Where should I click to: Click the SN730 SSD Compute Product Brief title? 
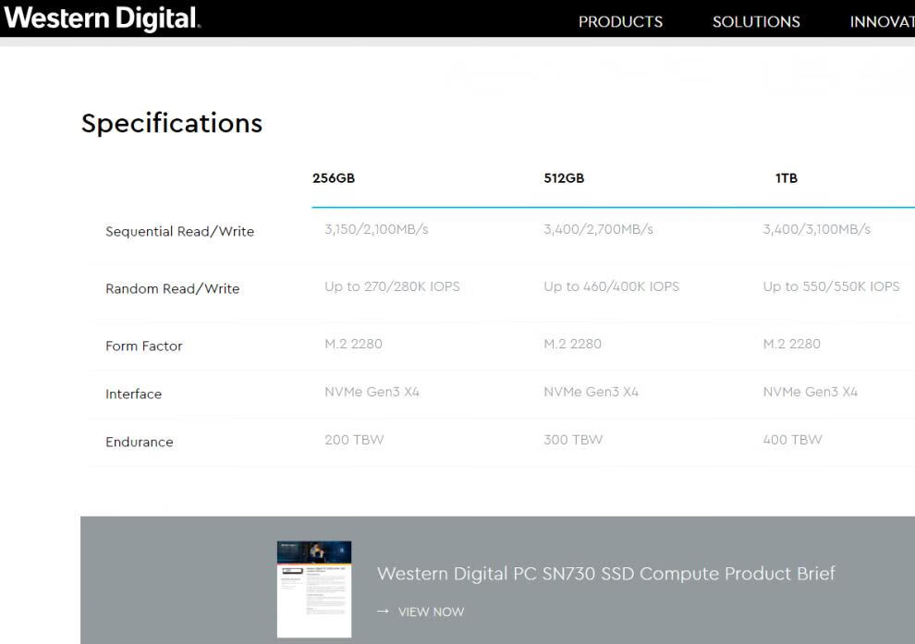pyautogui.click(x=605, y=574)
